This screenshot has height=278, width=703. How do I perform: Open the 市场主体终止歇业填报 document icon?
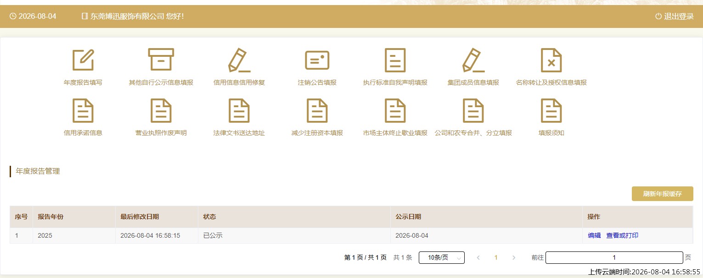395,110
